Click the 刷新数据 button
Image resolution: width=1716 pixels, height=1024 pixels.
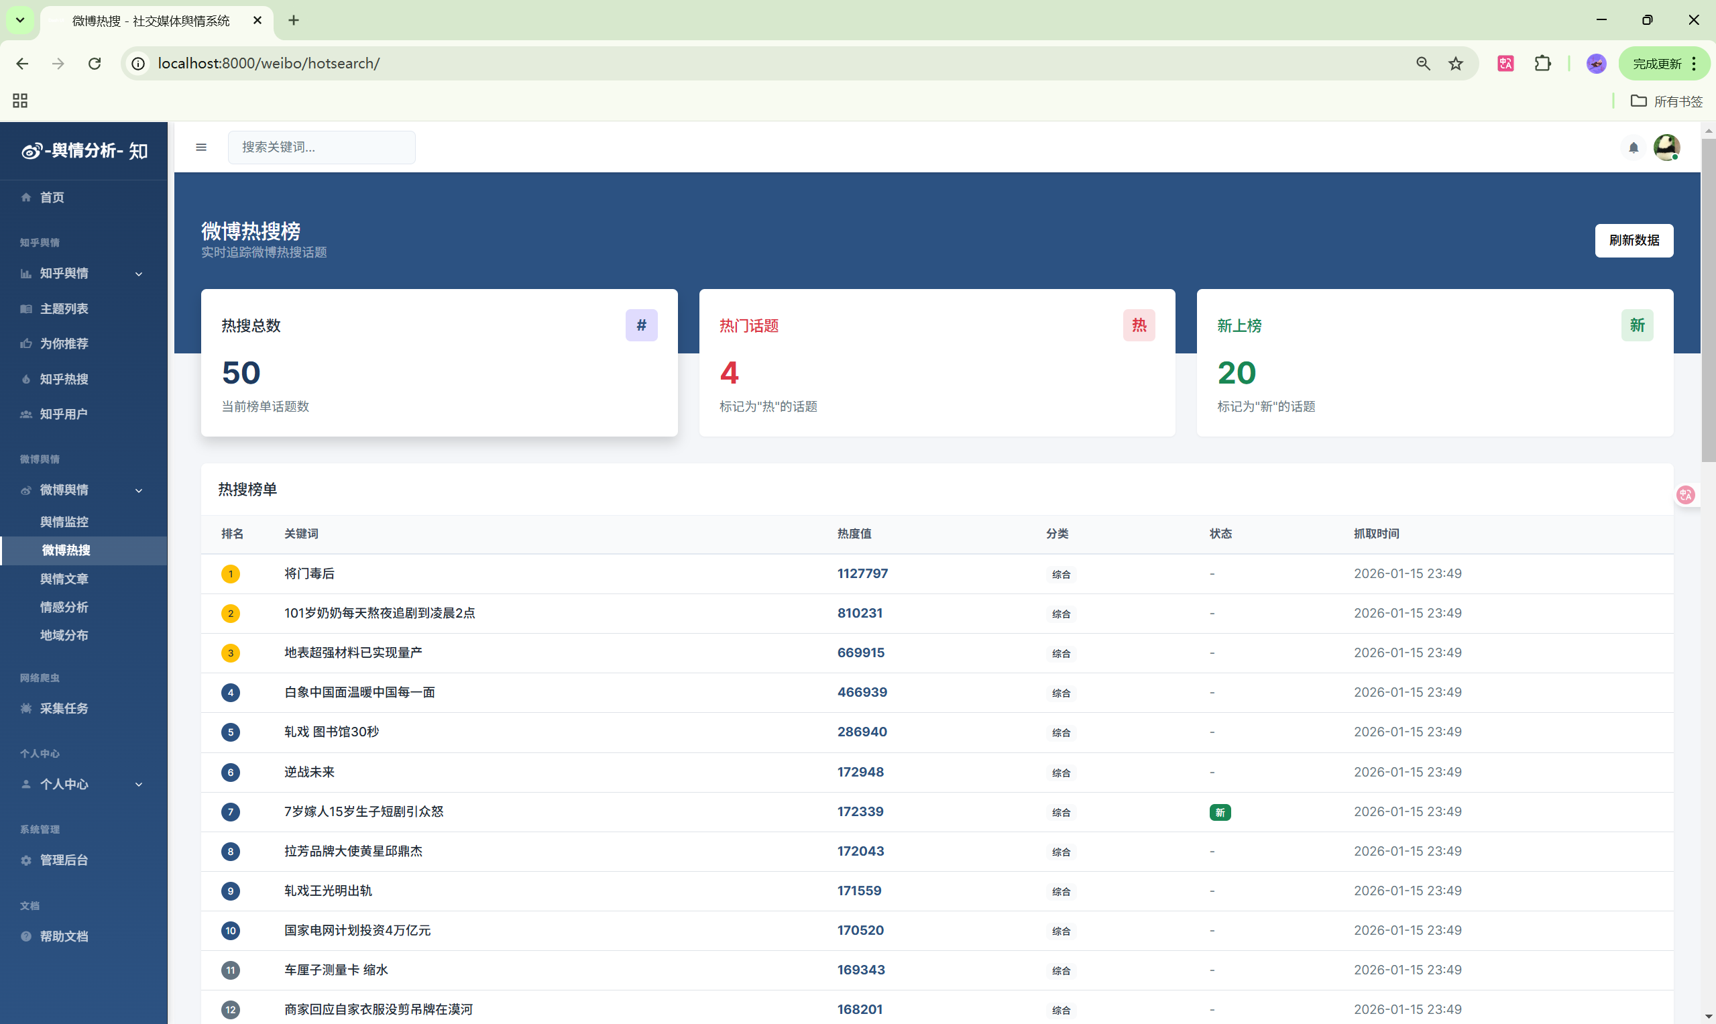click(1634, 240)
